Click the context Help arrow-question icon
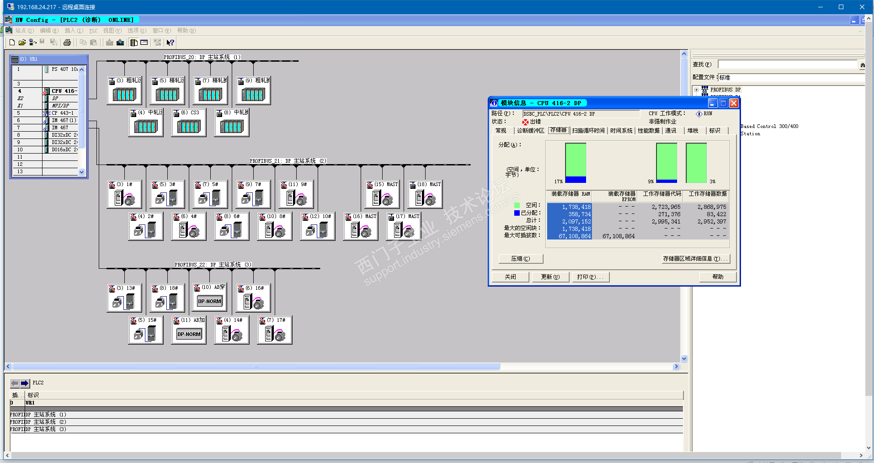The image size is (874, 463). 170,43
